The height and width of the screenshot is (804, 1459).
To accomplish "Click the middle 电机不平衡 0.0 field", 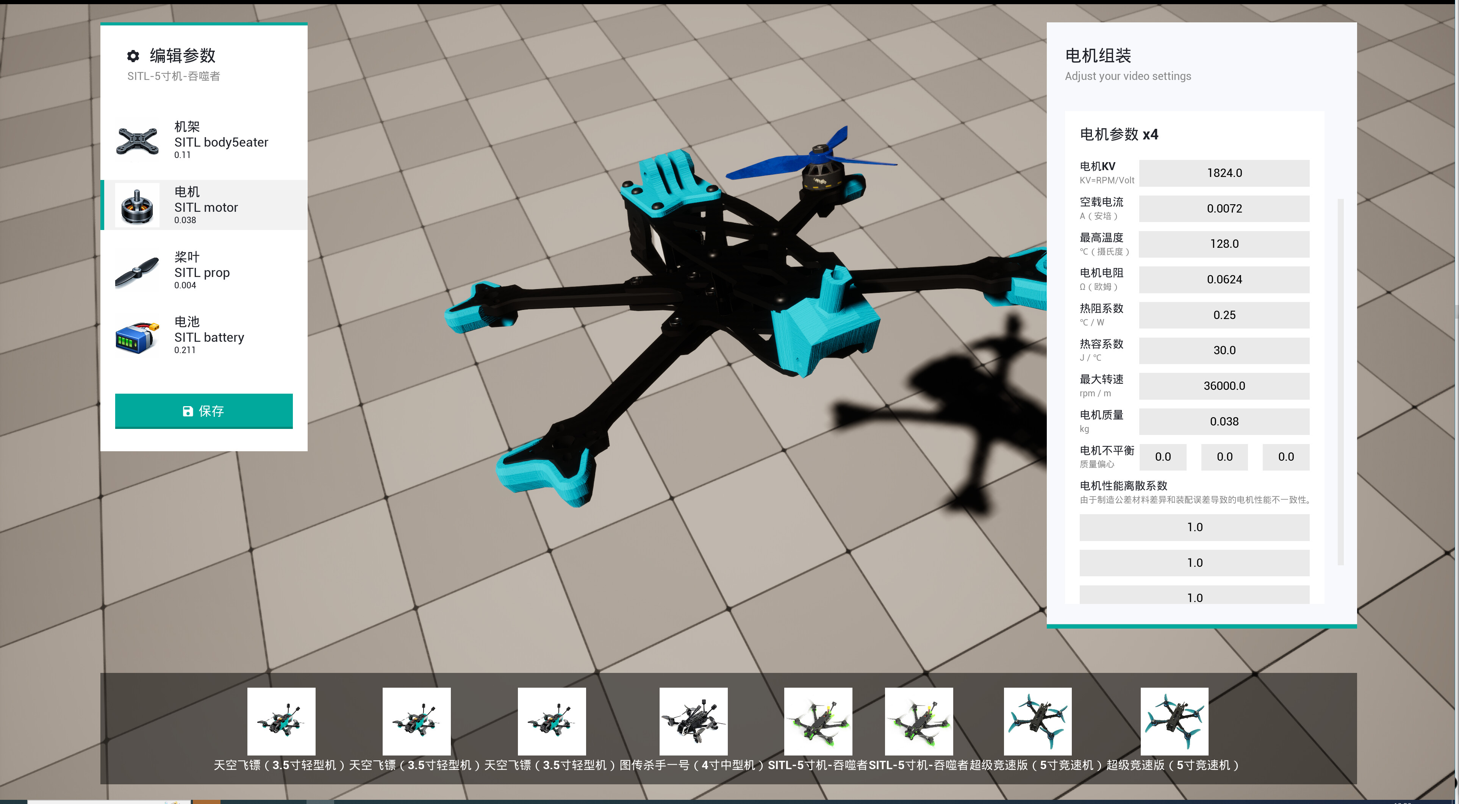I will point(1224,457).
